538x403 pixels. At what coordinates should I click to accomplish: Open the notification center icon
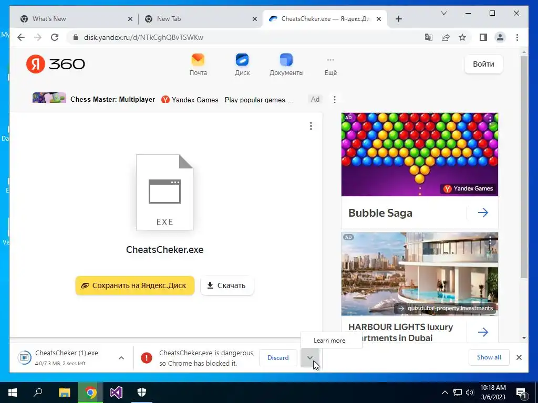[x=522, y=393]
